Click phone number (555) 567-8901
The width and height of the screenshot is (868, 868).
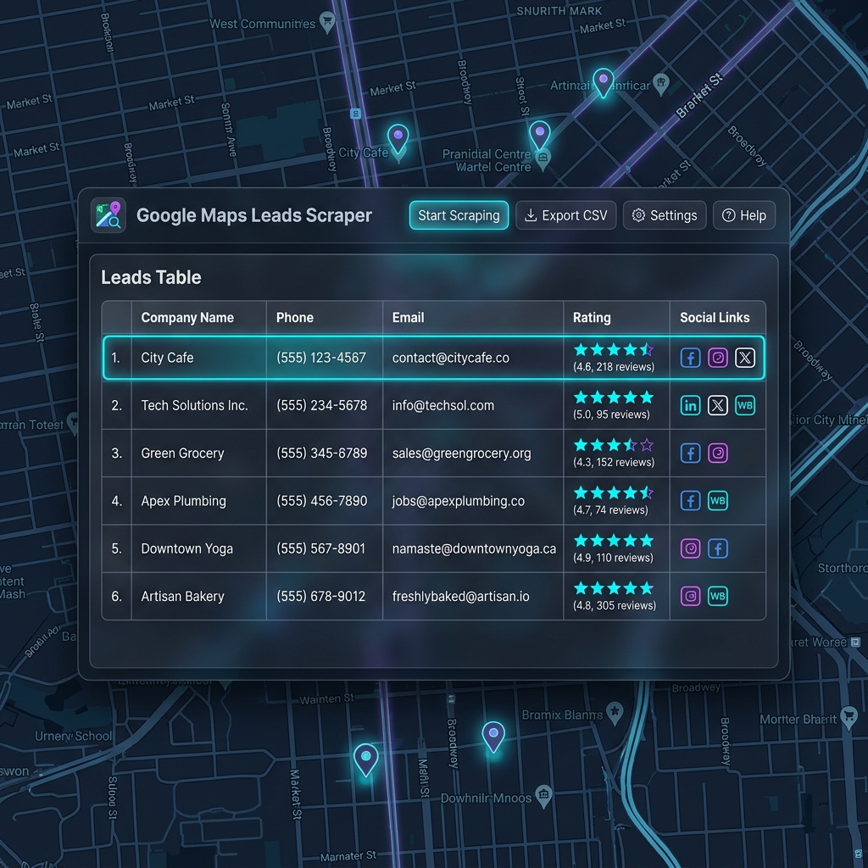coord(321,548)
